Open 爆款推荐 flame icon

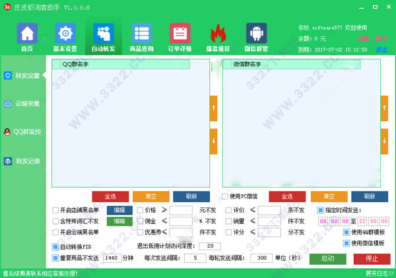[x=218, y=34]
